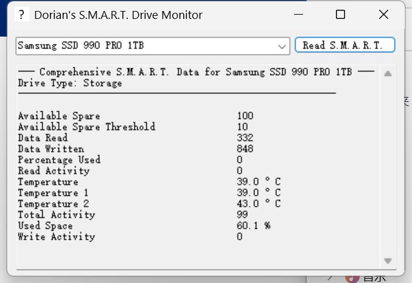Click the scrollbar up arrow in data panel
412x283 pixels.
pos(388,73)
